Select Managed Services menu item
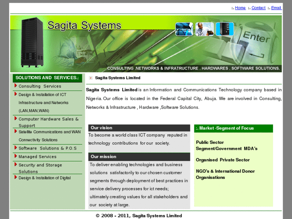This screenshot has width=292, height=219. pyautogui.click(x=37, y=157)
